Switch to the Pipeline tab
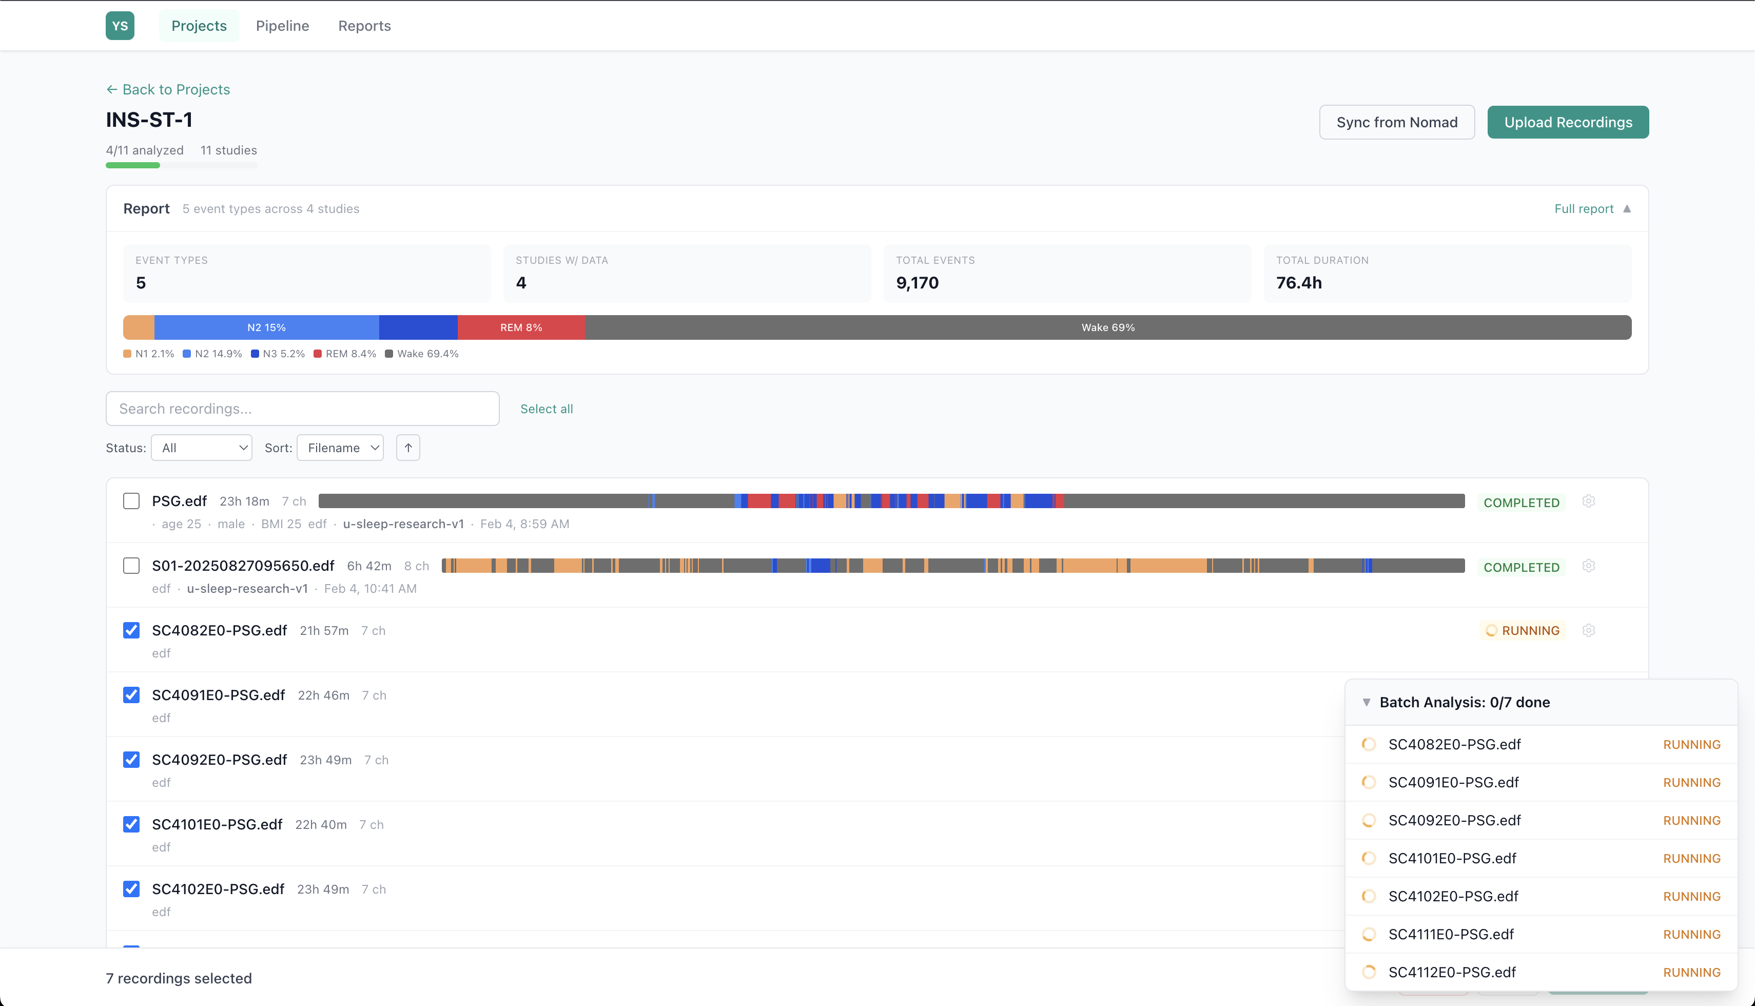 click(282, 26)
